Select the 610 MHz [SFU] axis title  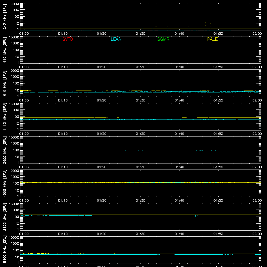tap(4, 83)
